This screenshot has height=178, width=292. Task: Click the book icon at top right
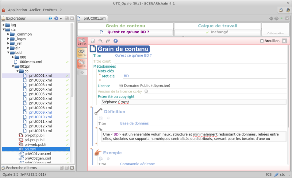[288, 10]
